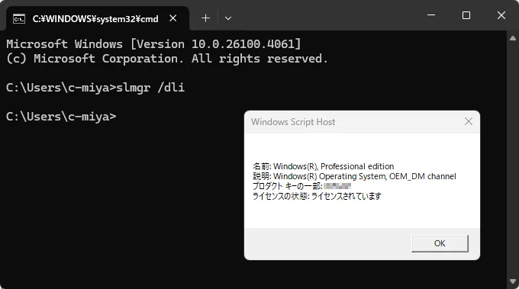Screen dimensions: 519x289
Task: Click the slmgr /dli command line
Action: pyautogui.click(x=95, y=88)
